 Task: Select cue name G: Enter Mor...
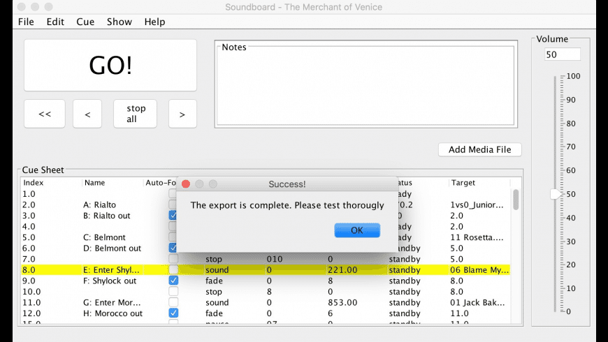(112, 302)
